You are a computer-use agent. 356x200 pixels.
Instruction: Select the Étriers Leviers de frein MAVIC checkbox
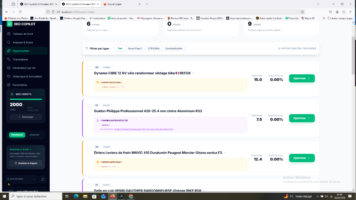[89, 147]
